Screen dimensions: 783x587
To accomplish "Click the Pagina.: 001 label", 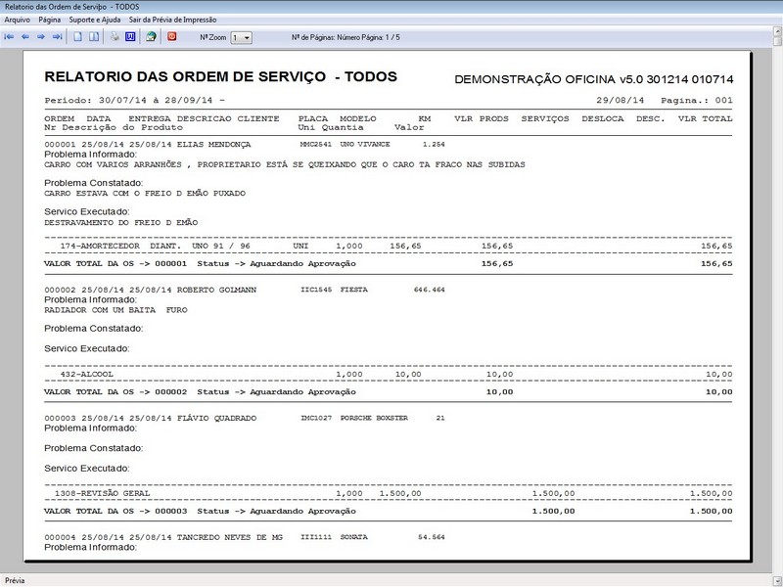I will tap(697, 101).
